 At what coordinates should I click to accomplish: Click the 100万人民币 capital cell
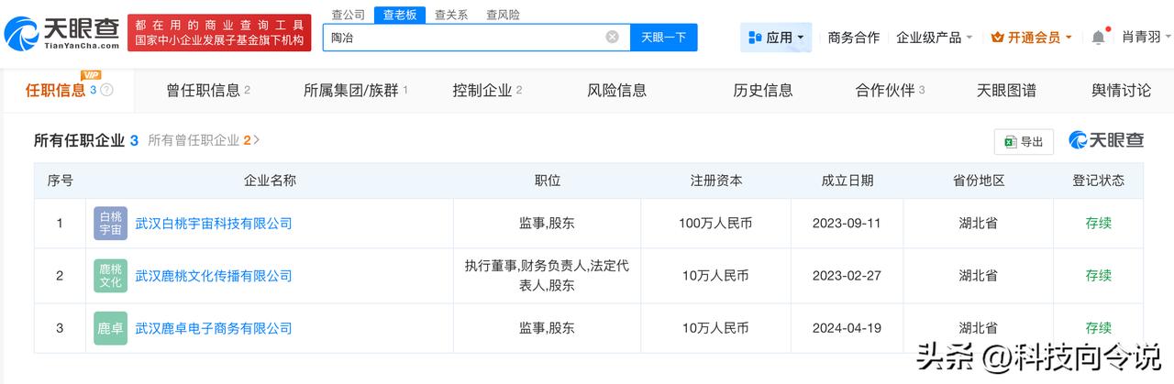pyautogui.click(x=715, y=224)
